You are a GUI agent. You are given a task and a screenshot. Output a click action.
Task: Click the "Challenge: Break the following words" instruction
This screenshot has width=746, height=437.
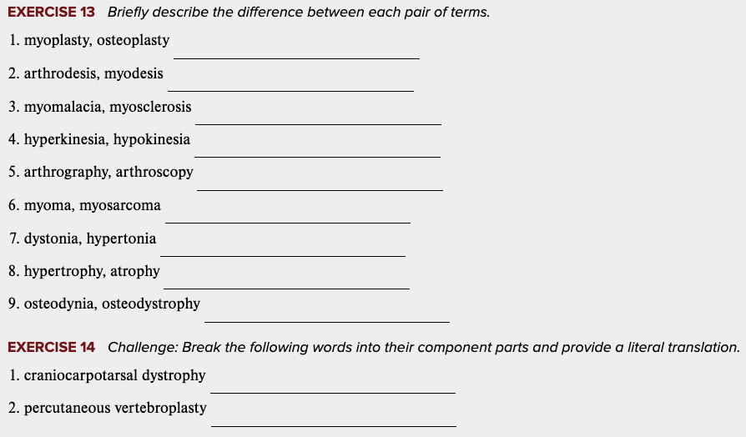(x=424, y=347)
